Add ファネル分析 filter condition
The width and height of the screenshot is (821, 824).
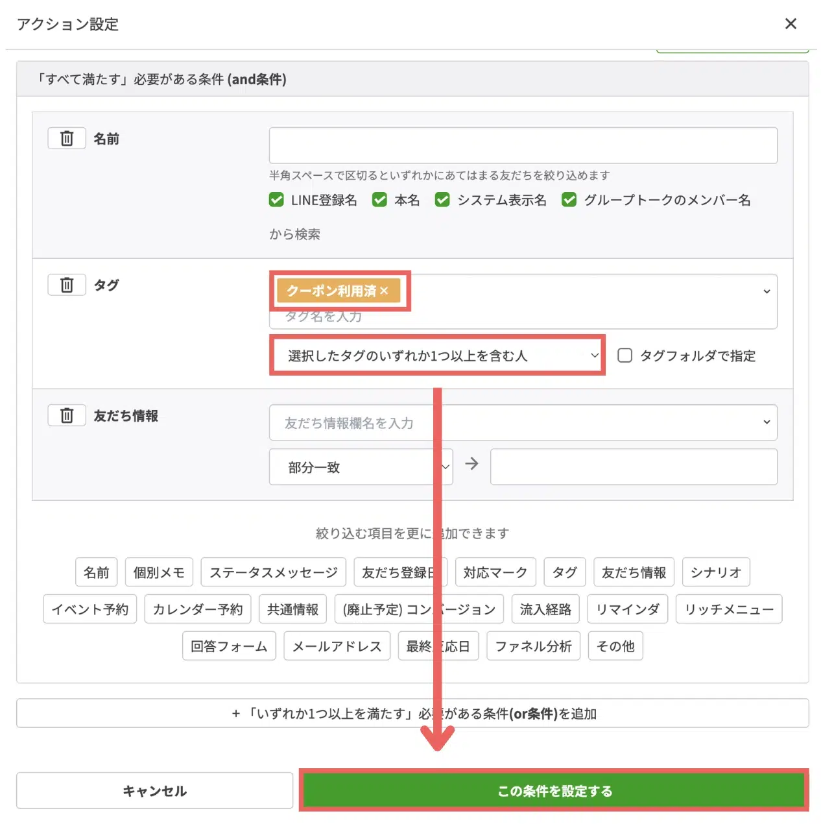pos(533,646)
